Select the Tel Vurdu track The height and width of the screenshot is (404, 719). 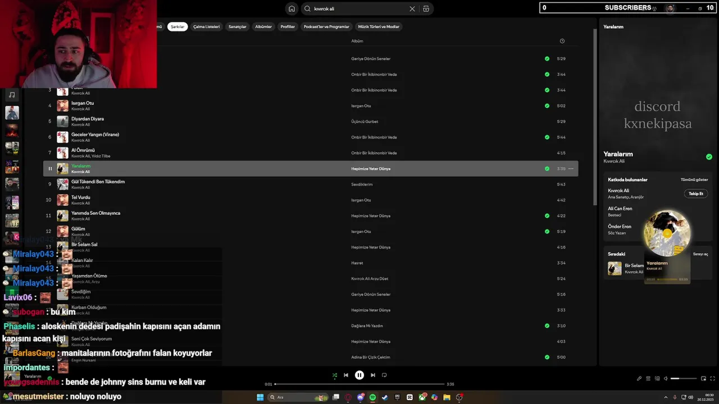coord(81,198)
